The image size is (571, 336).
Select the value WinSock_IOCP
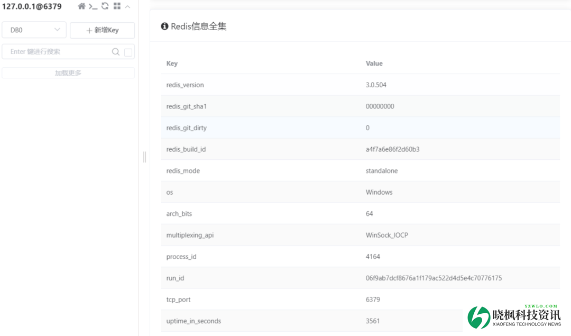tap(386, 235)
